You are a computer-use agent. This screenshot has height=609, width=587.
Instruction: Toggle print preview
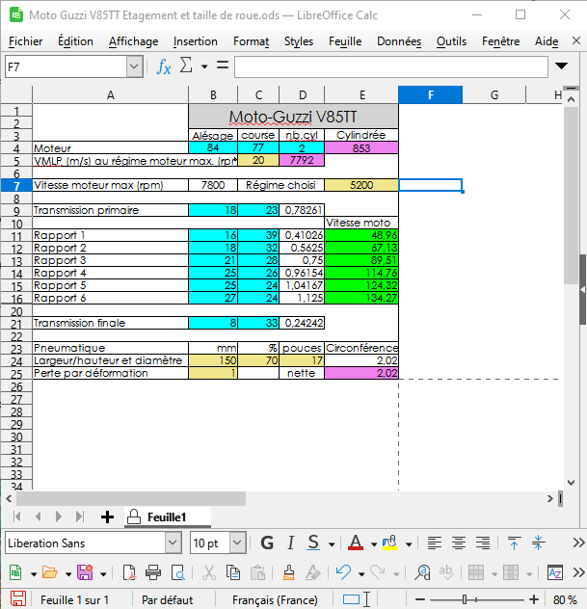(178, 572)
